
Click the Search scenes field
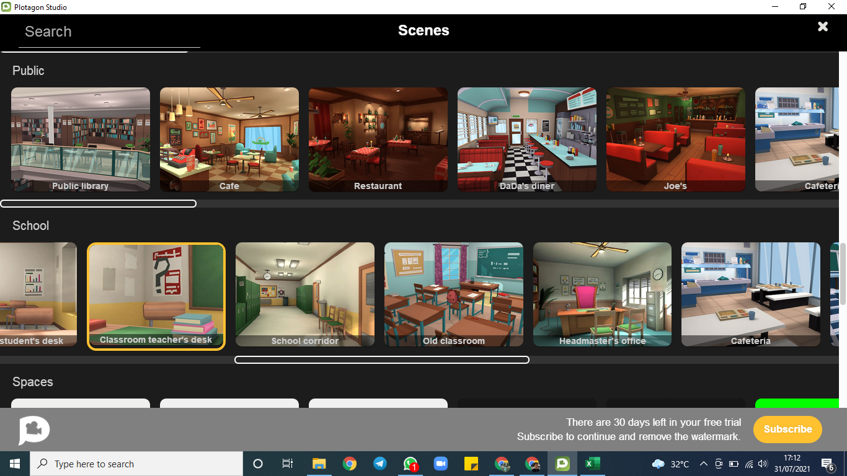tap(109, 32)
